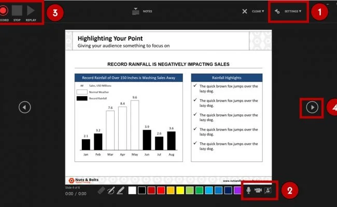Advance to the next slide
Viewport: 337px width, 207px height.
tap(312, 107)
